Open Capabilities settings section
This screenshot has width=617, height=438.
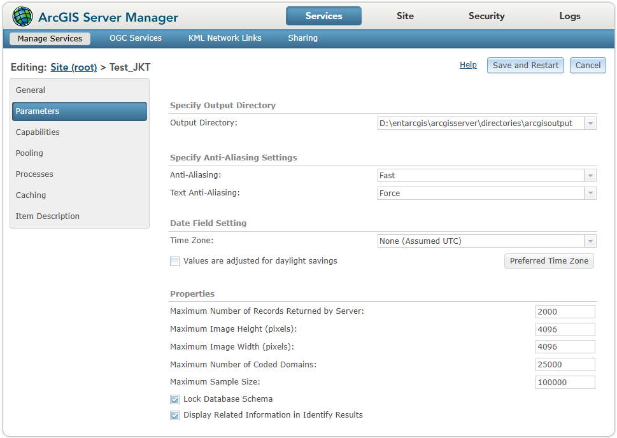pos(80,132)
